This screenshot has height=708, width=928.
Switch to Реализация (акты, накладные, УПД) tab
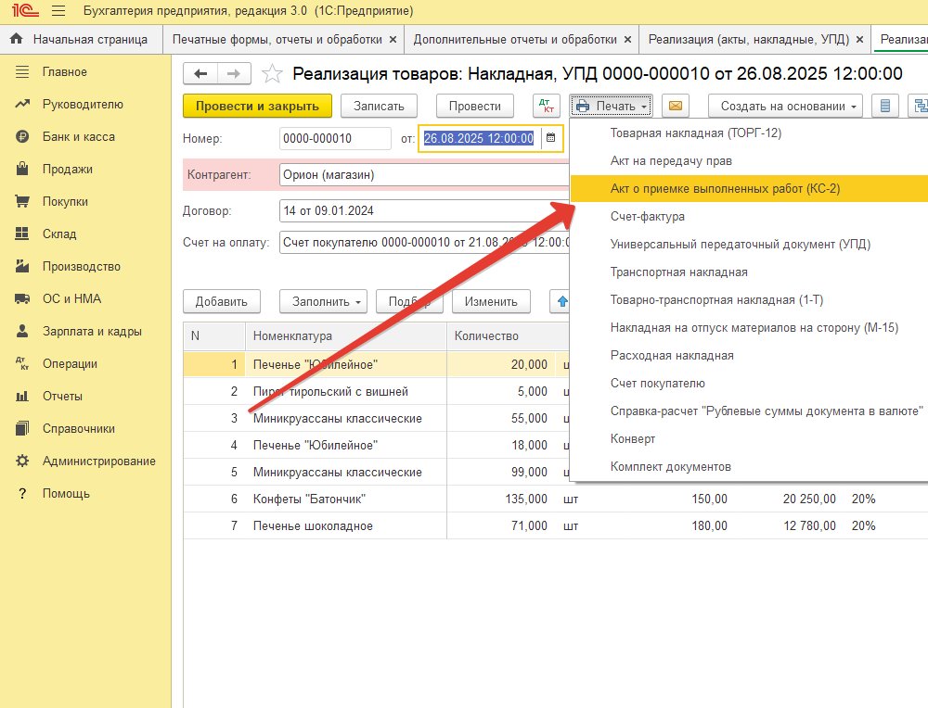(749, 40)
